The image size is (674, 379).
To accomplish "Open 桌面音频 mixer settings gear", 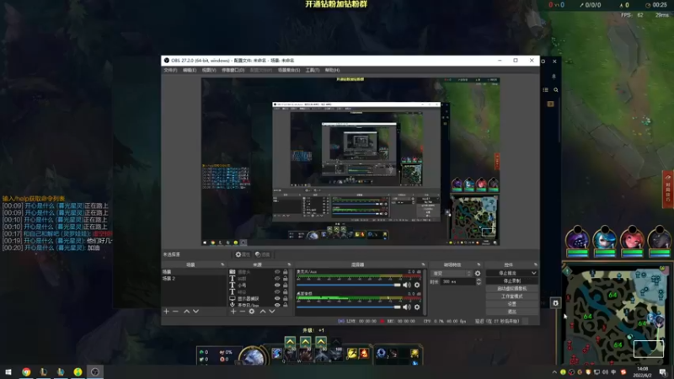I will [417, 307].
